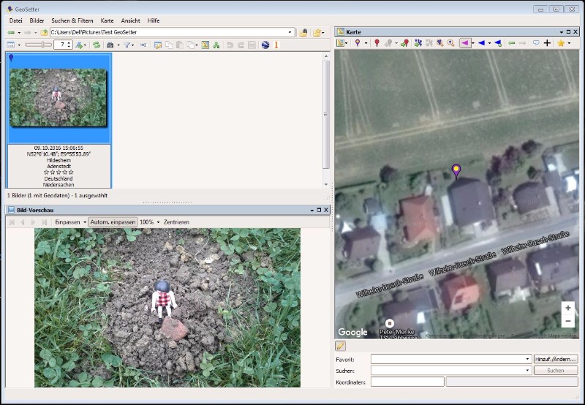Click the binoculars search icon
585x405 pixels.
pos(110,45)
